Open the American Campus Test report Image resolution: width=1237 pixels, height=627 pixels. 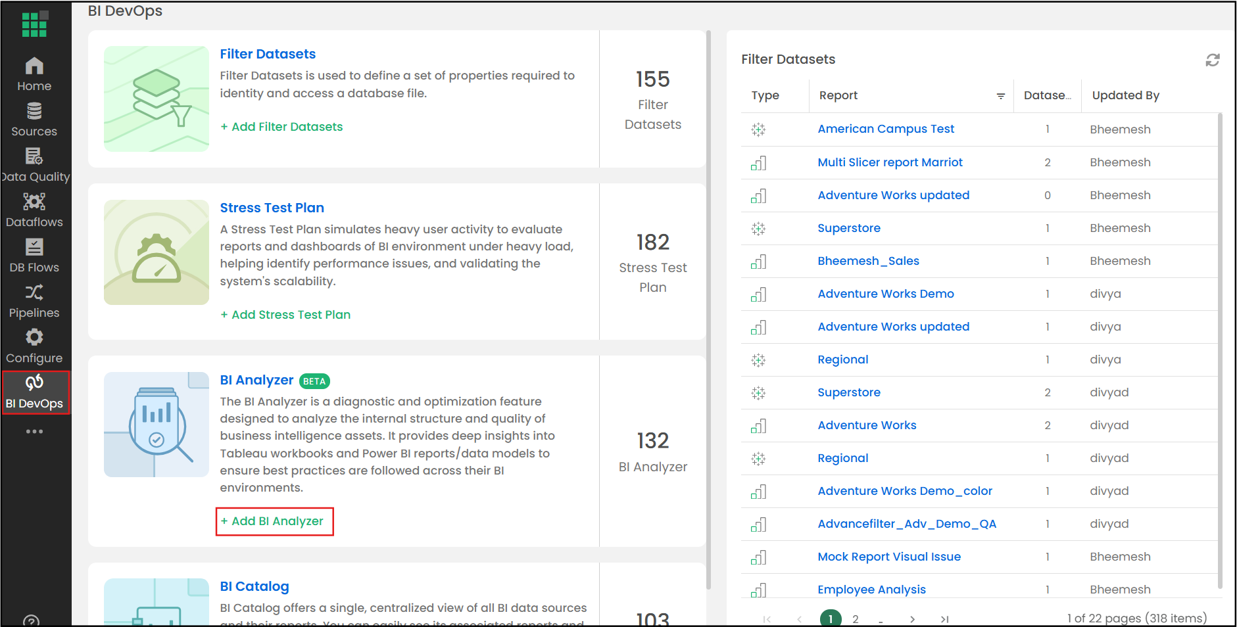[x=885, y=129]
